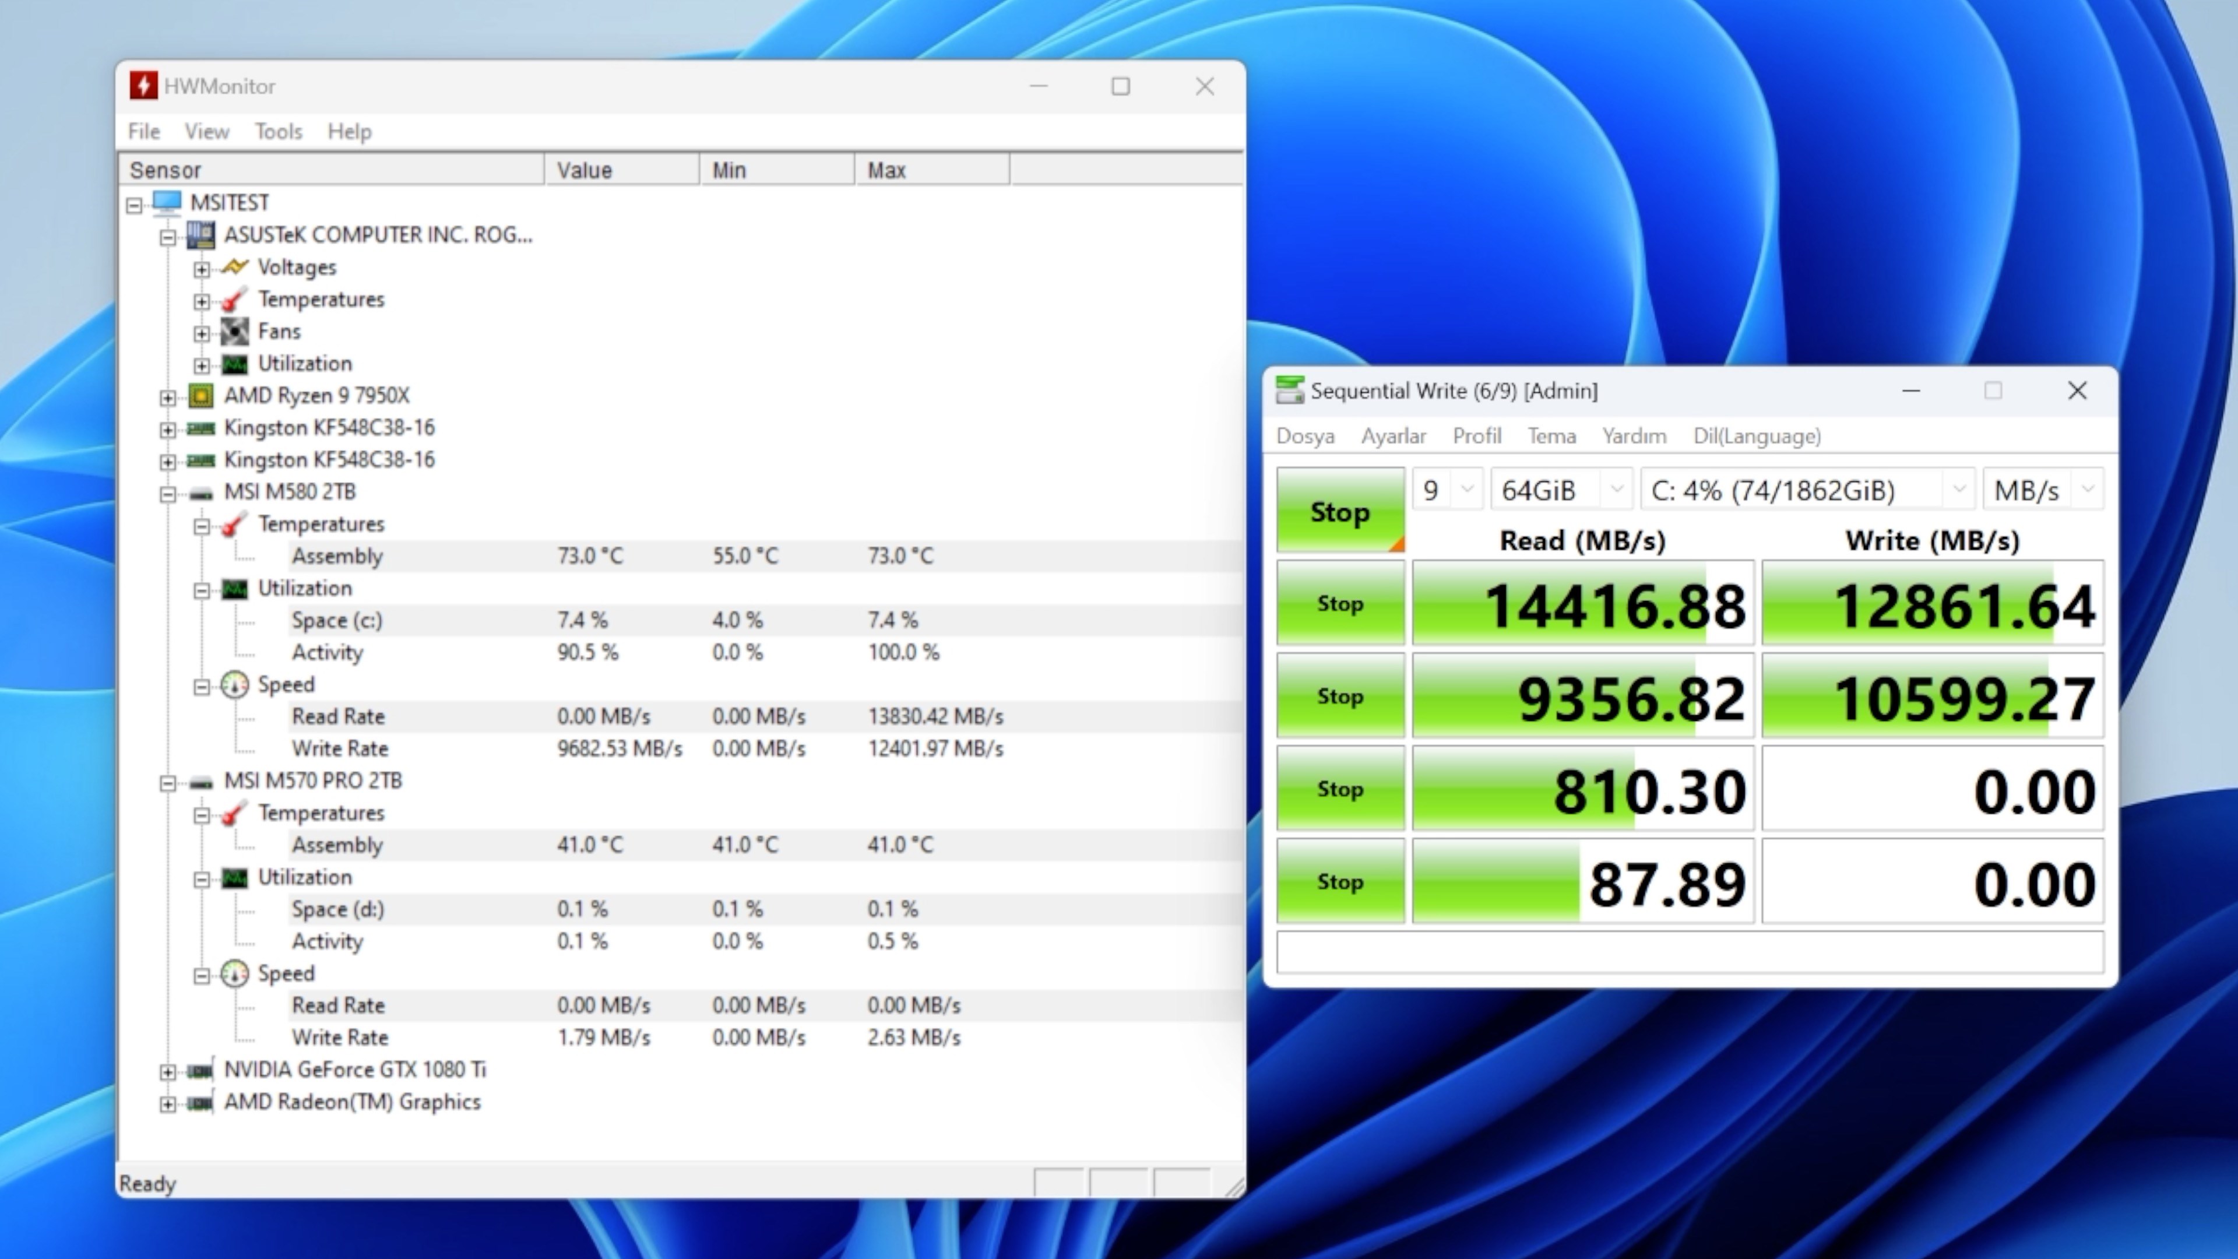Viewport: 2238px width, 1259px height.
Task: Open the MB/s unit dropdown
Action: pos(2043,490)
